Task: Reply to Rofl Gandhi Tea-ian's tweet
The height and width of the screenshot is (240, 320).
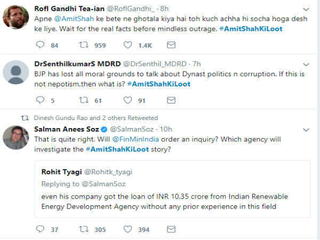Action: (x=41, y=45)
